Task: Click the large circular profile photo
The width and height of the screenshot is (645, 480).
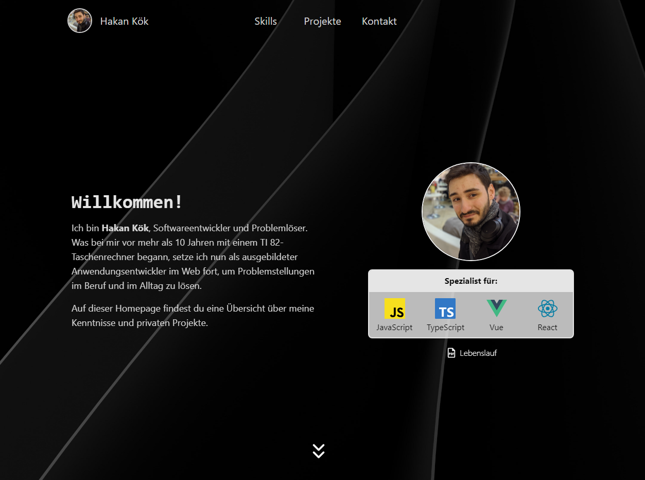Action: tap(470, 212)
